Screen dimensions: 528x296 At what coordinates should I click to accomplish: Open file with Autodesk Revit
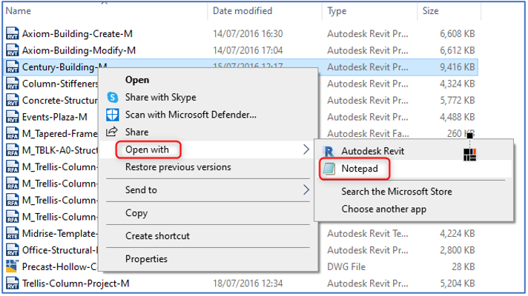coord(373,151)
